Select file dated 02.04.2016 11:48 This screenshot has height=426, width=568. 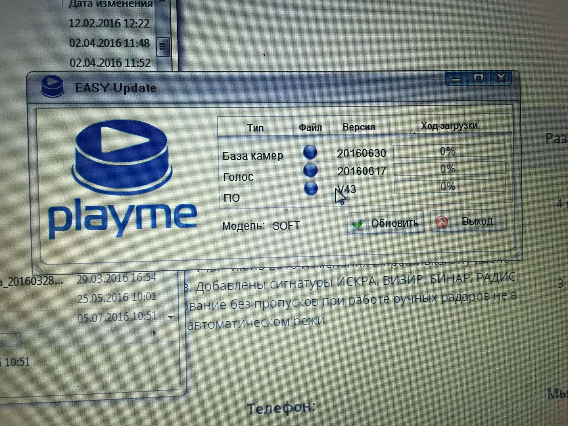pos(109,43)
